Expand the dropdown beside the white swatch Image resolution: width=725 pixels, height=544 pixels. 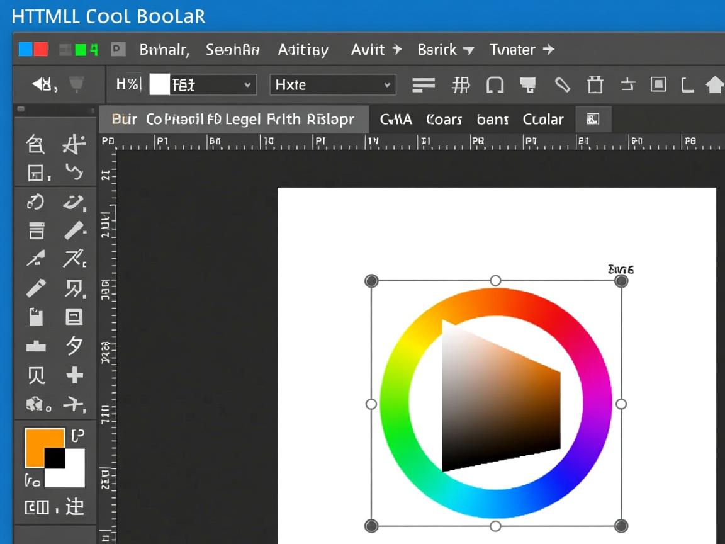(x=247, y=85)
